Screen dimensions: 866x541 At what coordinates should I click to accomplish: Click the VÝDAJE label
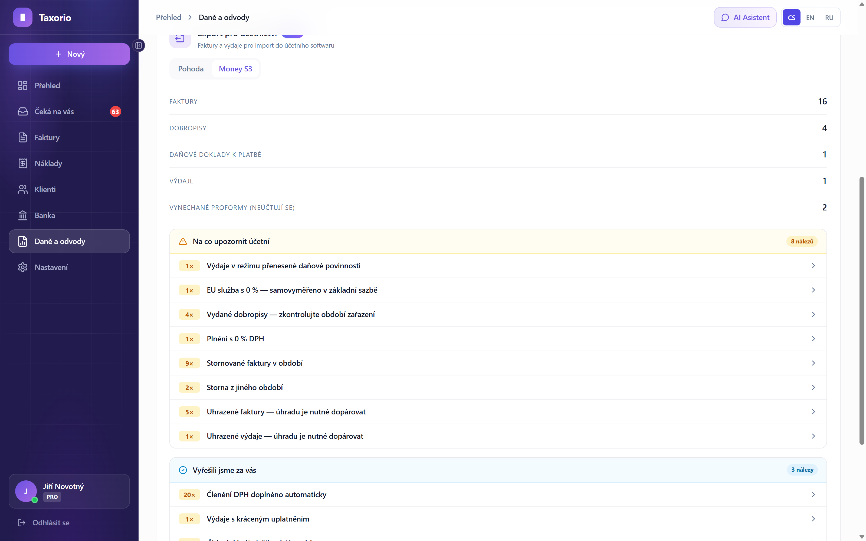click(x=181, y=181)
